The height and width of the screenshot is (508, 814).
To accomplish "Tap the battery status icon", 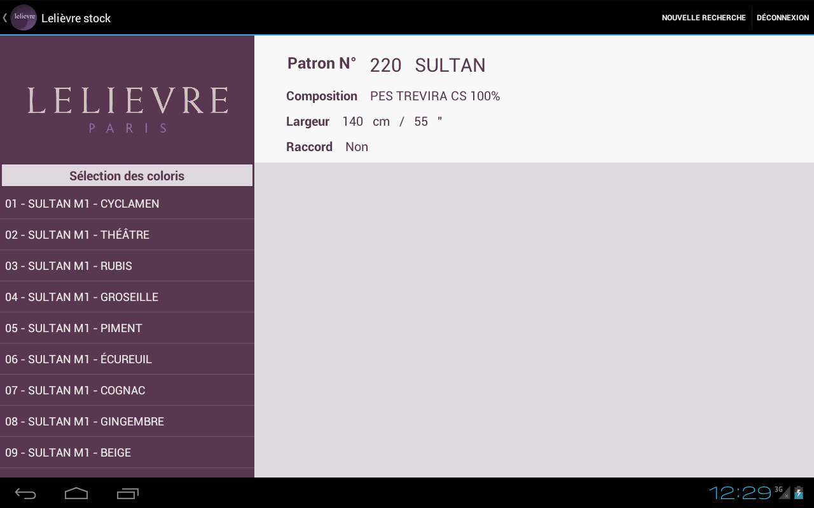I will pos(799,493).
